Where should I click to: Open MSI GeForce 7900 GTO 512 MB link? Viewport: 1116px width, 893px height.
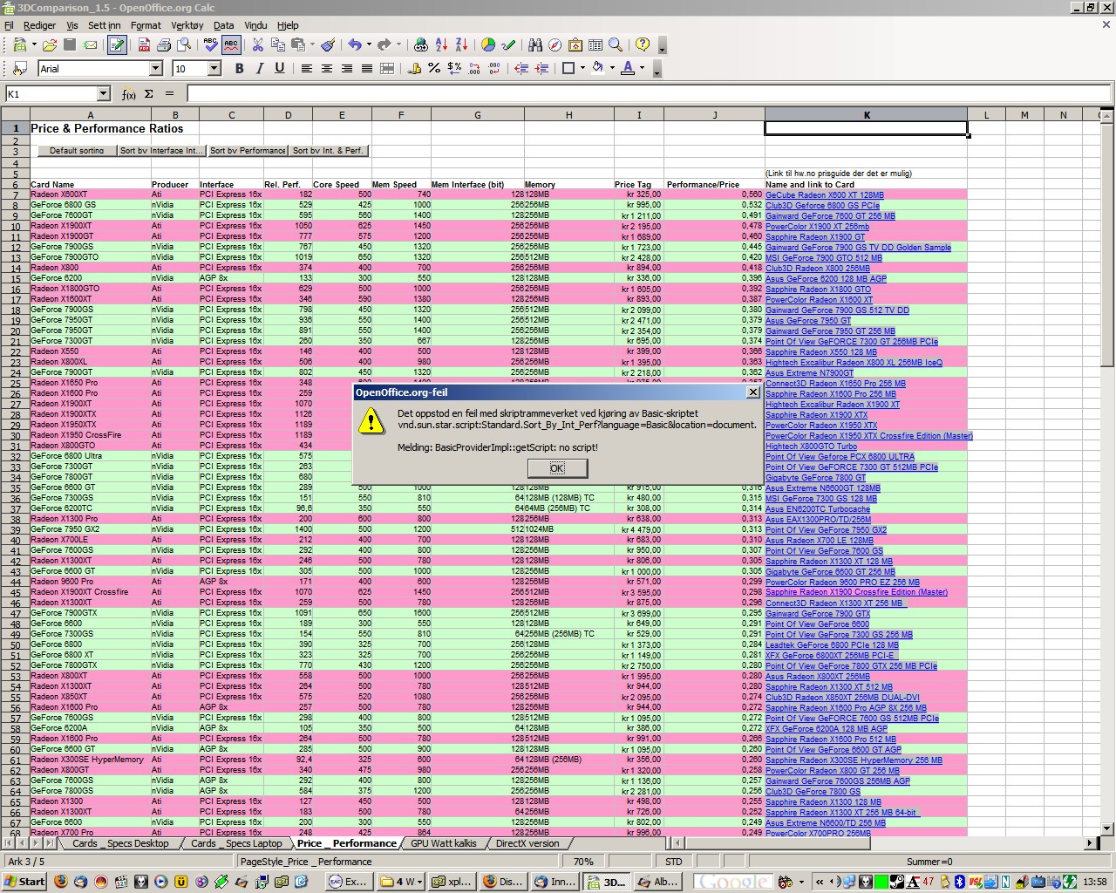point(824,258)
